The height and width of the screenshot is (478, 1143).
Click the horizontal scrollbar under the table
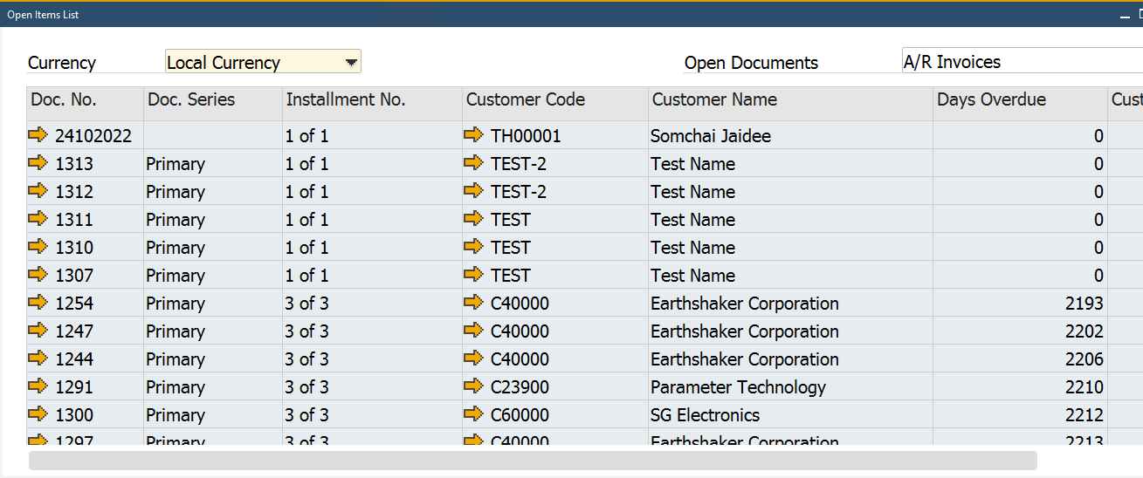(533, 461)
